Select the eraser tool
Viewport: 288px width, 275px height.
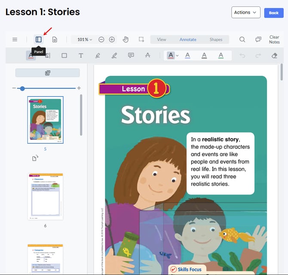[x=275, y=55]
